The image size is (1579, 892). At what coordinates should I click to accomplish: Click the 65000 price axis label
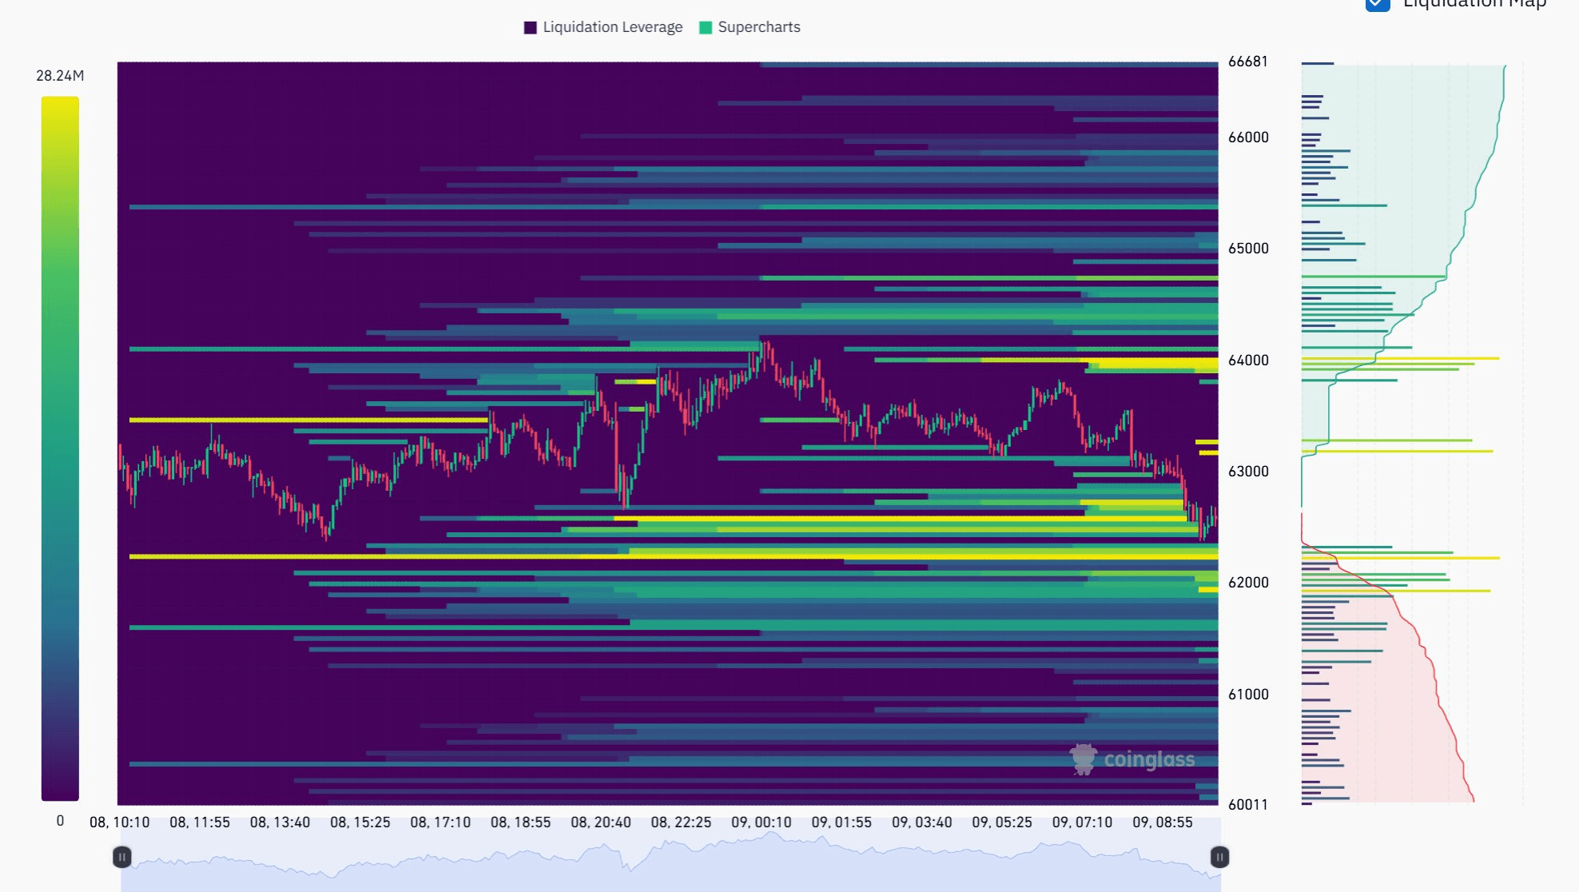(1248, 249)
